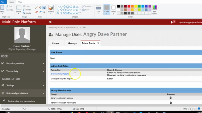Open the Brushes tool
Screen dimensions: 202x113
[51, 9]
